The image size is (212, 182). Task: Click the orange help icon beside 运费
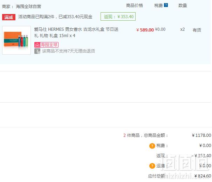[152, 166]
